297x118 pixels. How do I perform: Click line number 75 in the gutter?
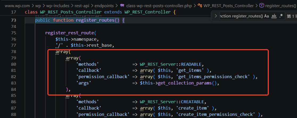point(14,33)
